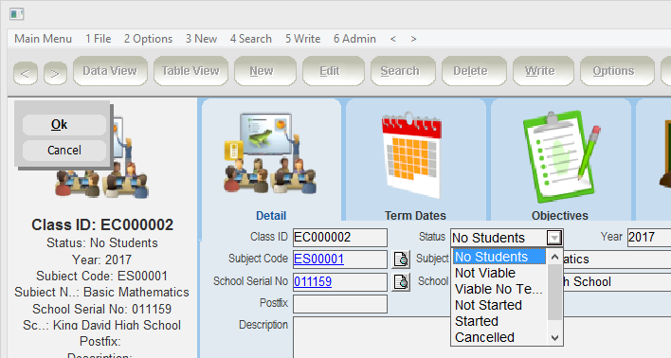The width and height of the screenshot is (671, 358).
Task: Open the 6 Admin menu
Action: (354, 39)
